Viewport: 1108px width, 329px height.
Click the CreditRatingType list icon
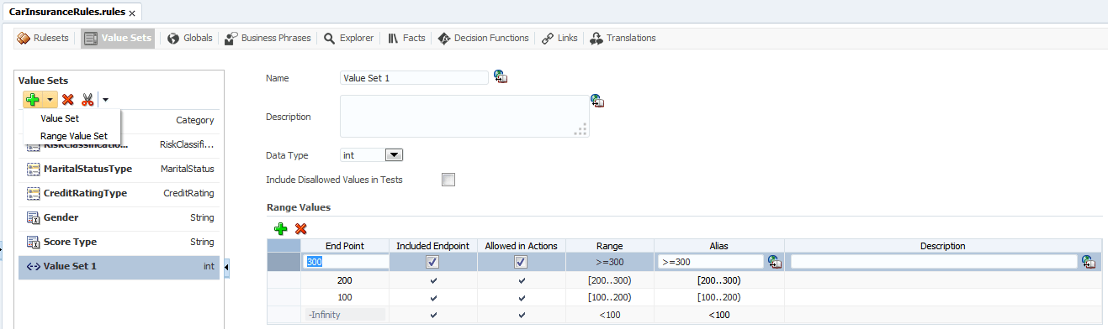tap(34, 193)
